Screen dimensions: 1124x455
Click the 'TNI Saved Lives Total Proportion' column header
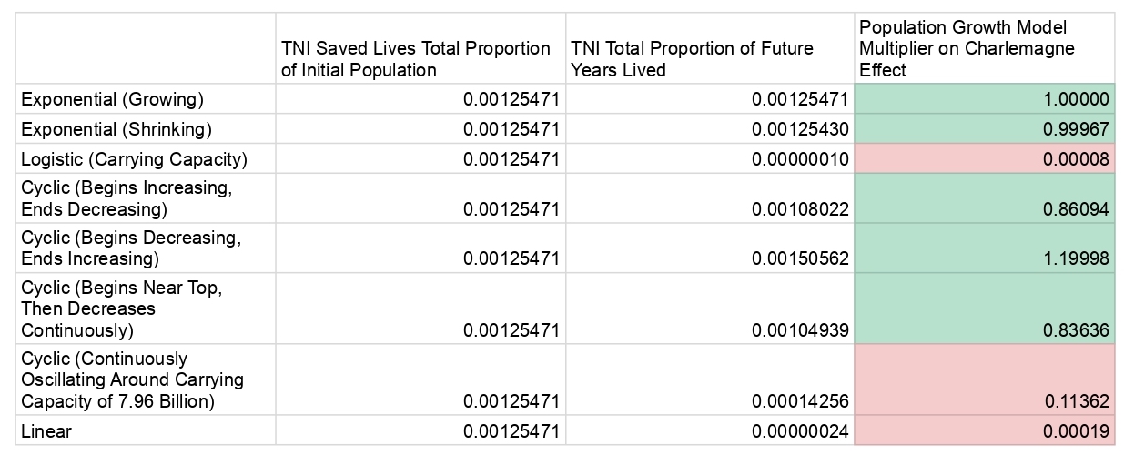tap(419, 58)
